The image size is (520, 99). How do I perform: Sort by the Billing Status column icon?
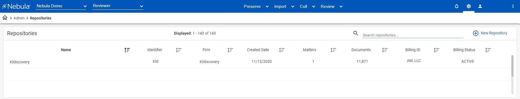(x=488, y=50)
